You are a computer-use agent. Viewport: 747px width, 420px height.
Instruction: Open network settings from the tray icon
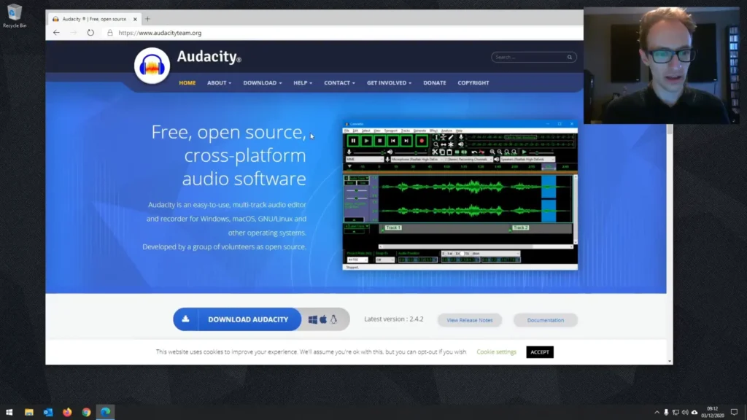point(676,413)
